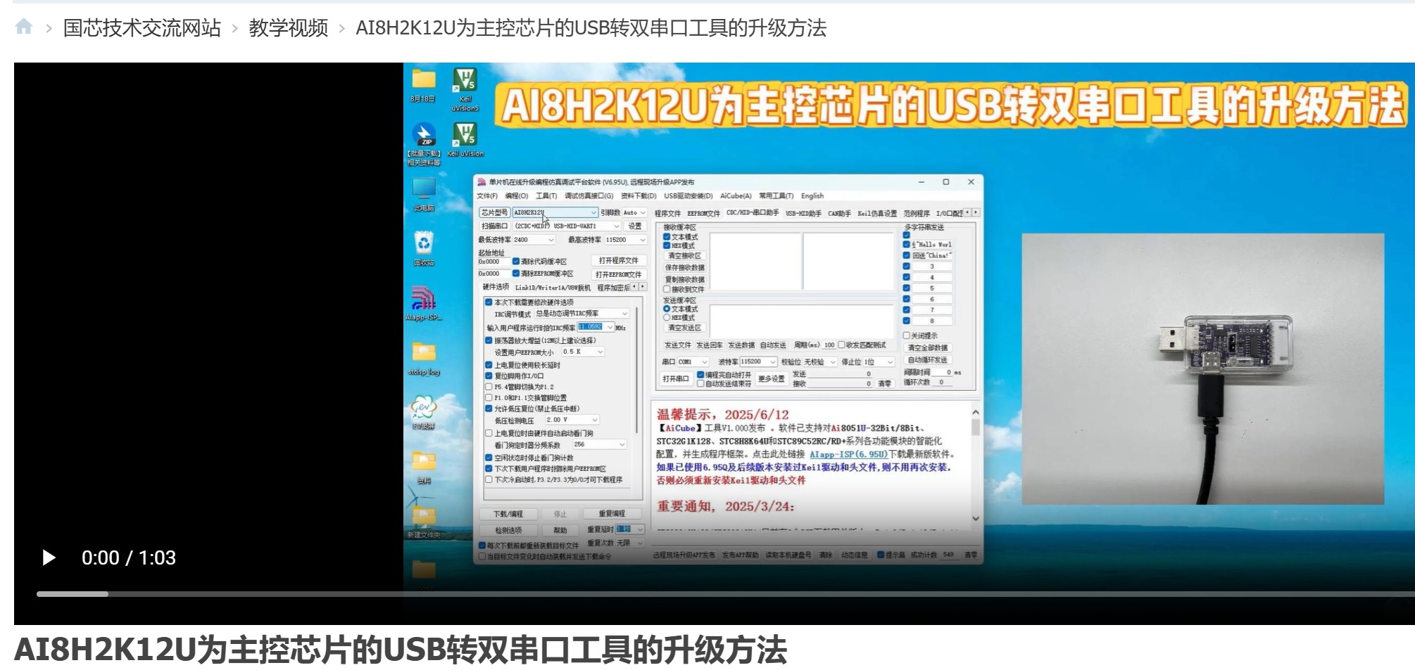The width and height of the screenshot is (1415, 670).
Task: Expand 最高波特率 115200 dropdown
Action: (x=625, y=240)
